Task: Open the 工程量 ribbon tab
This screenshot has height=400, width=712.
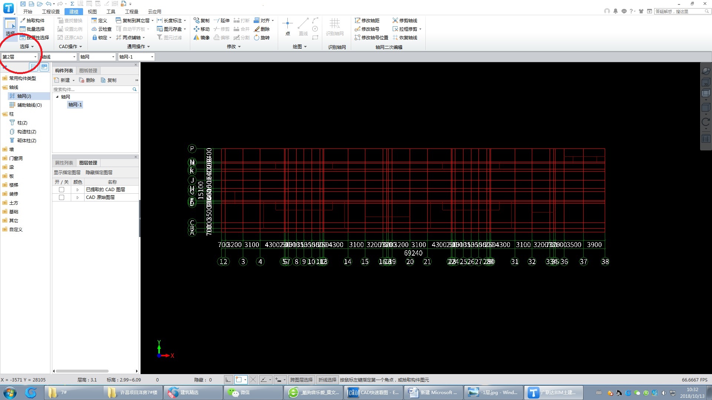Action: [x=132, y=11]
